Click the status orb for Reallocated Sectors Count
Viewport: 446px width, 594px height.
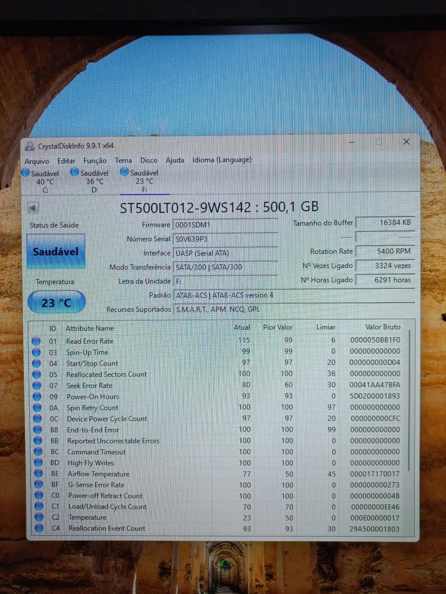click(x=37, y=374)
